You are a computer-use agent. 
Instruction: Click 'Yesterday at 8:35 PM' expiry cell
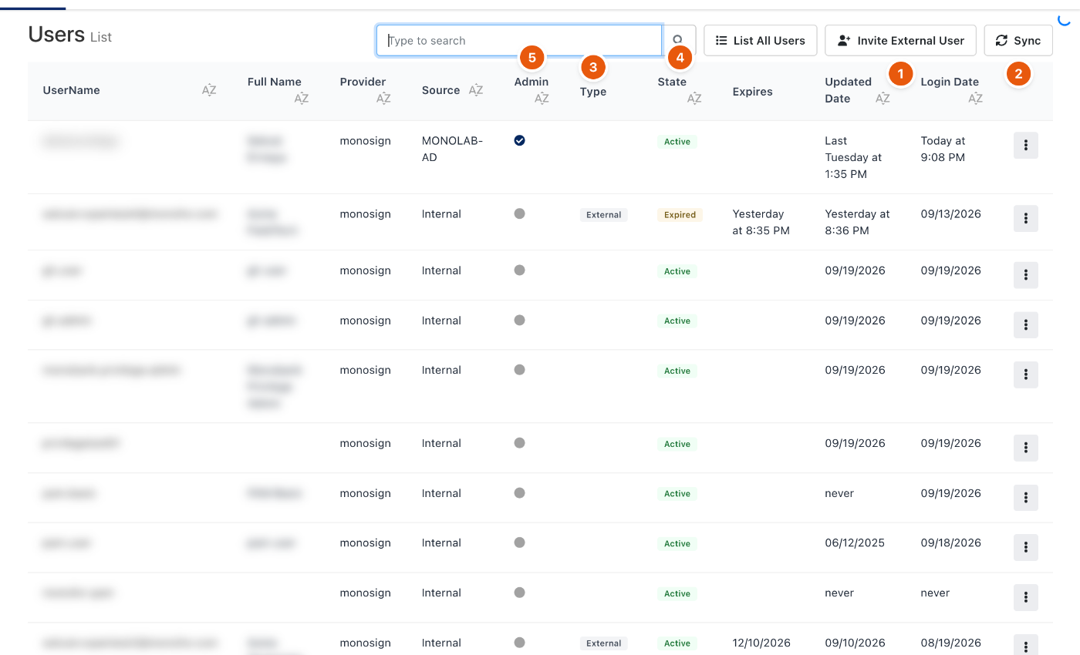coord(761,222)
